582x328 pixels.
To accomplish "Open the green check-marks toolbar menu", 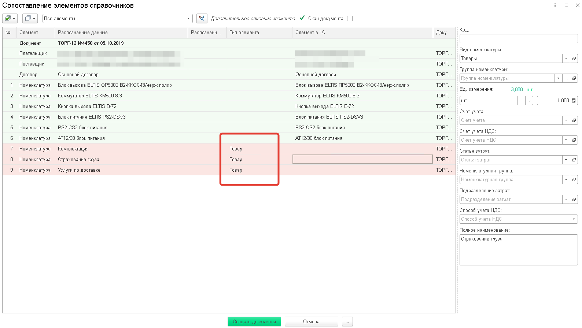I will pos(10,18).
